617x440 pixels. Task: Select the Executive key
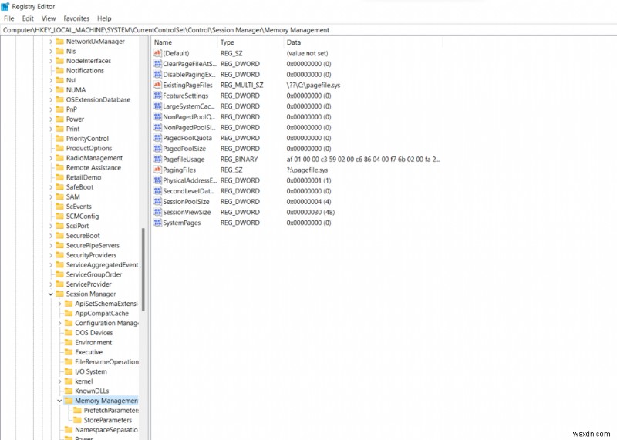click(x=89, y=352)
